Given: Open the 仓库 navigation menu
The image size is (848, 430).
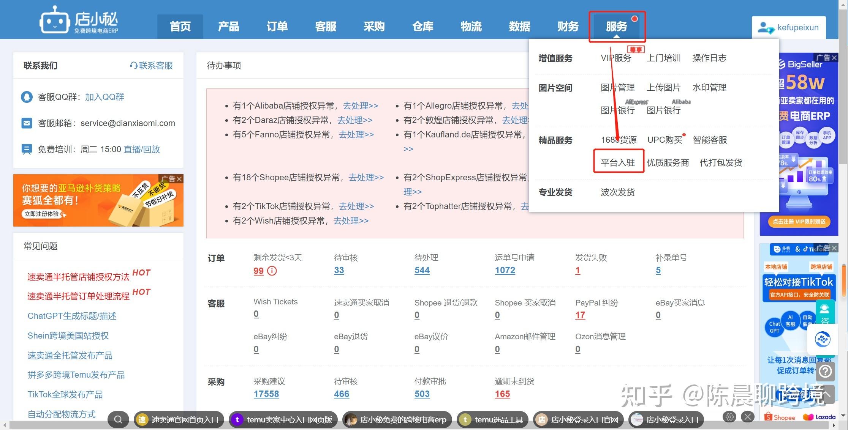Looking at the screenshot, I should [422, 27].
